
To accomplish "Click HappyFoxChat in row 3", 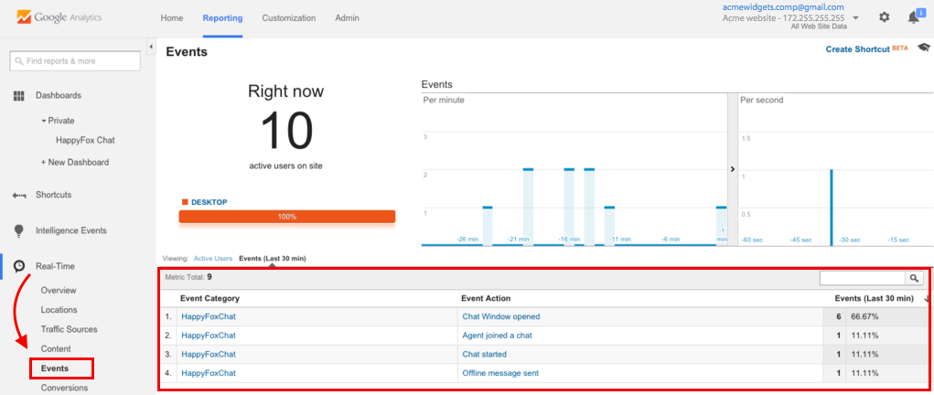I will click(x=209, y=355).
